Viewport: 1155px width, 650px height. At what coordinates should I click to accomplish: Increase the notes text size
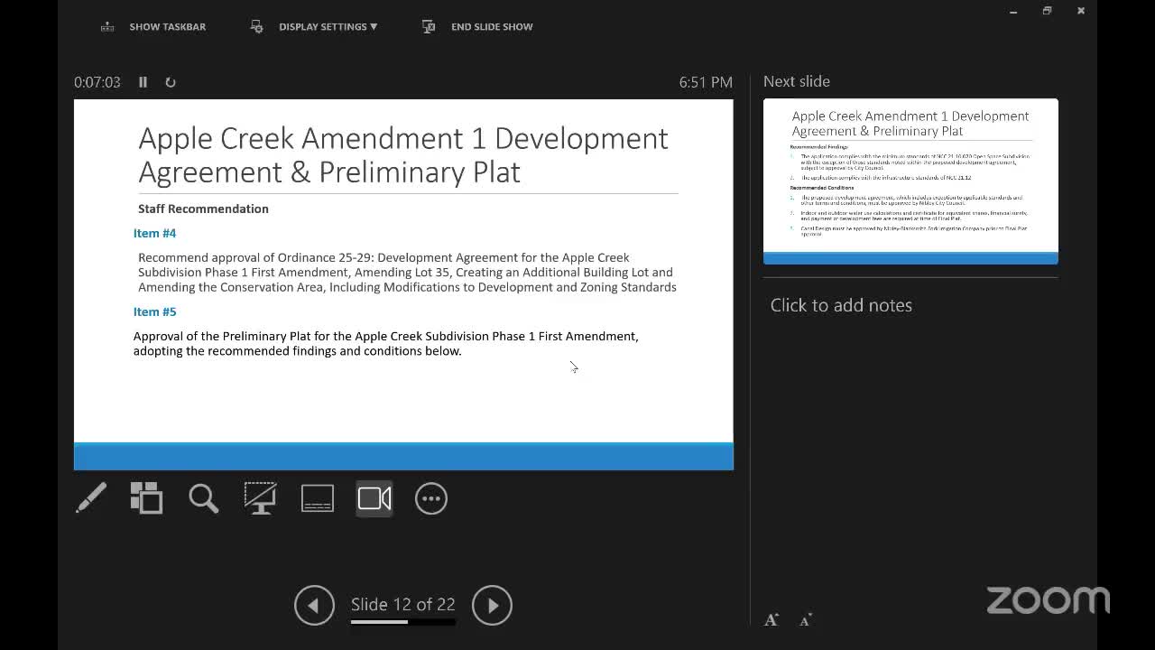pos(772,619)
